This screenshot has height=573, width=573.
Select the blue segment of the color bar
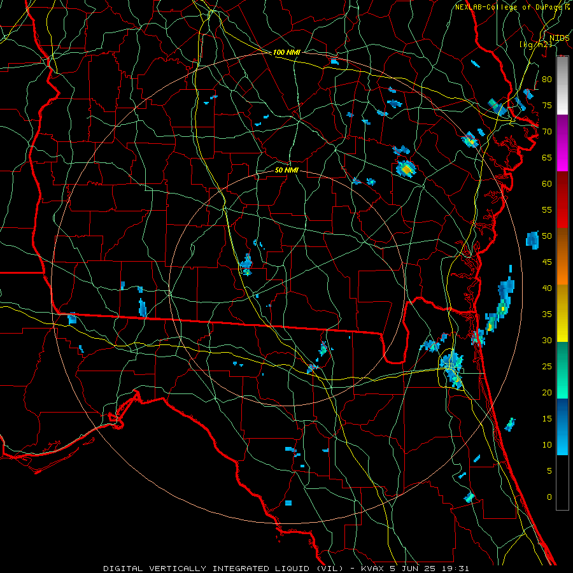(562, 427)
